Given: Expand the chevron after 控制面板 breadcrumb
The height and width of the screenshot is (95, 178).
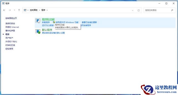Looking at the screenshot, I should coord(39,10).
